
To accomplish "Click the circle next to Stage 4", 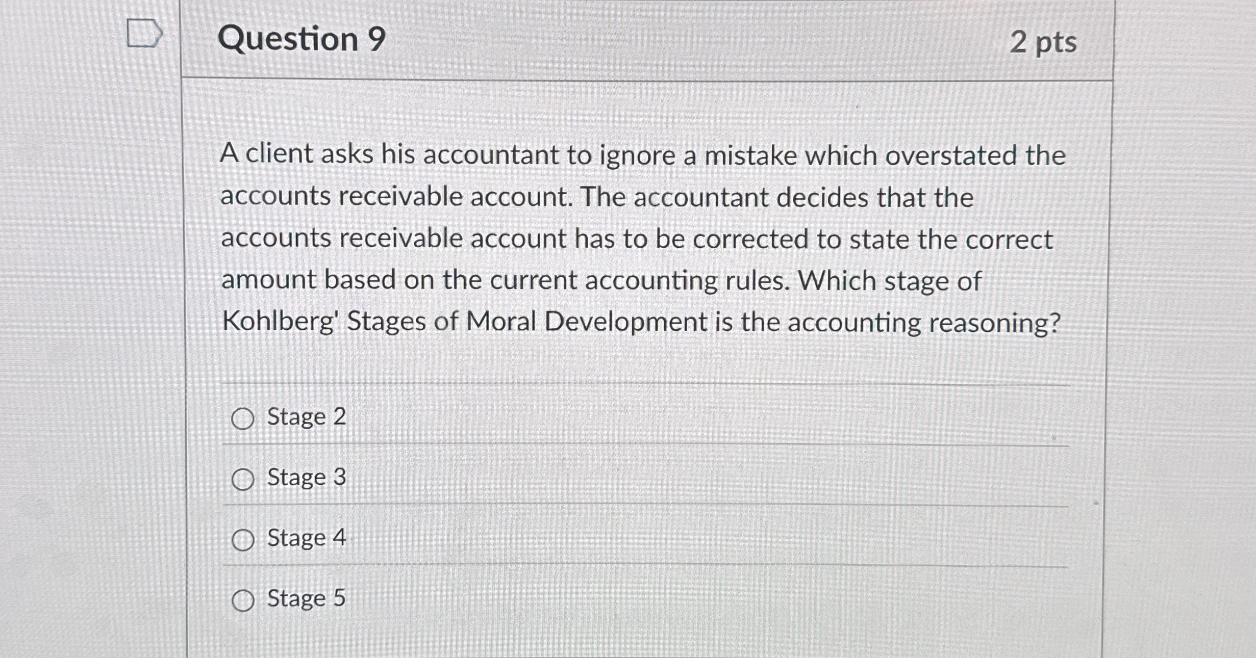I will 243,539.
